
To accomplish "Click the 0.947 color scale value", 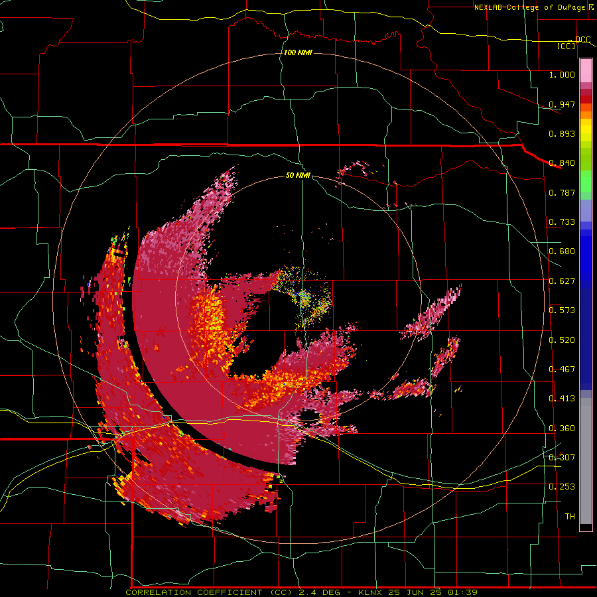I will (562, 104).
